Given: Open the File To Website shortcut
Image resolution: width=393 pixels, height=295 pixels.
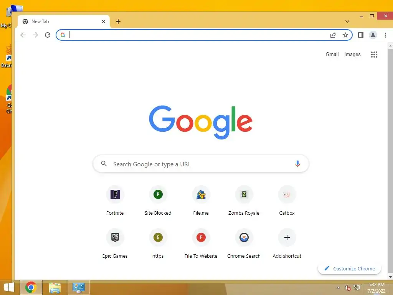Looking at the screenshot, I should click(201, 244).
